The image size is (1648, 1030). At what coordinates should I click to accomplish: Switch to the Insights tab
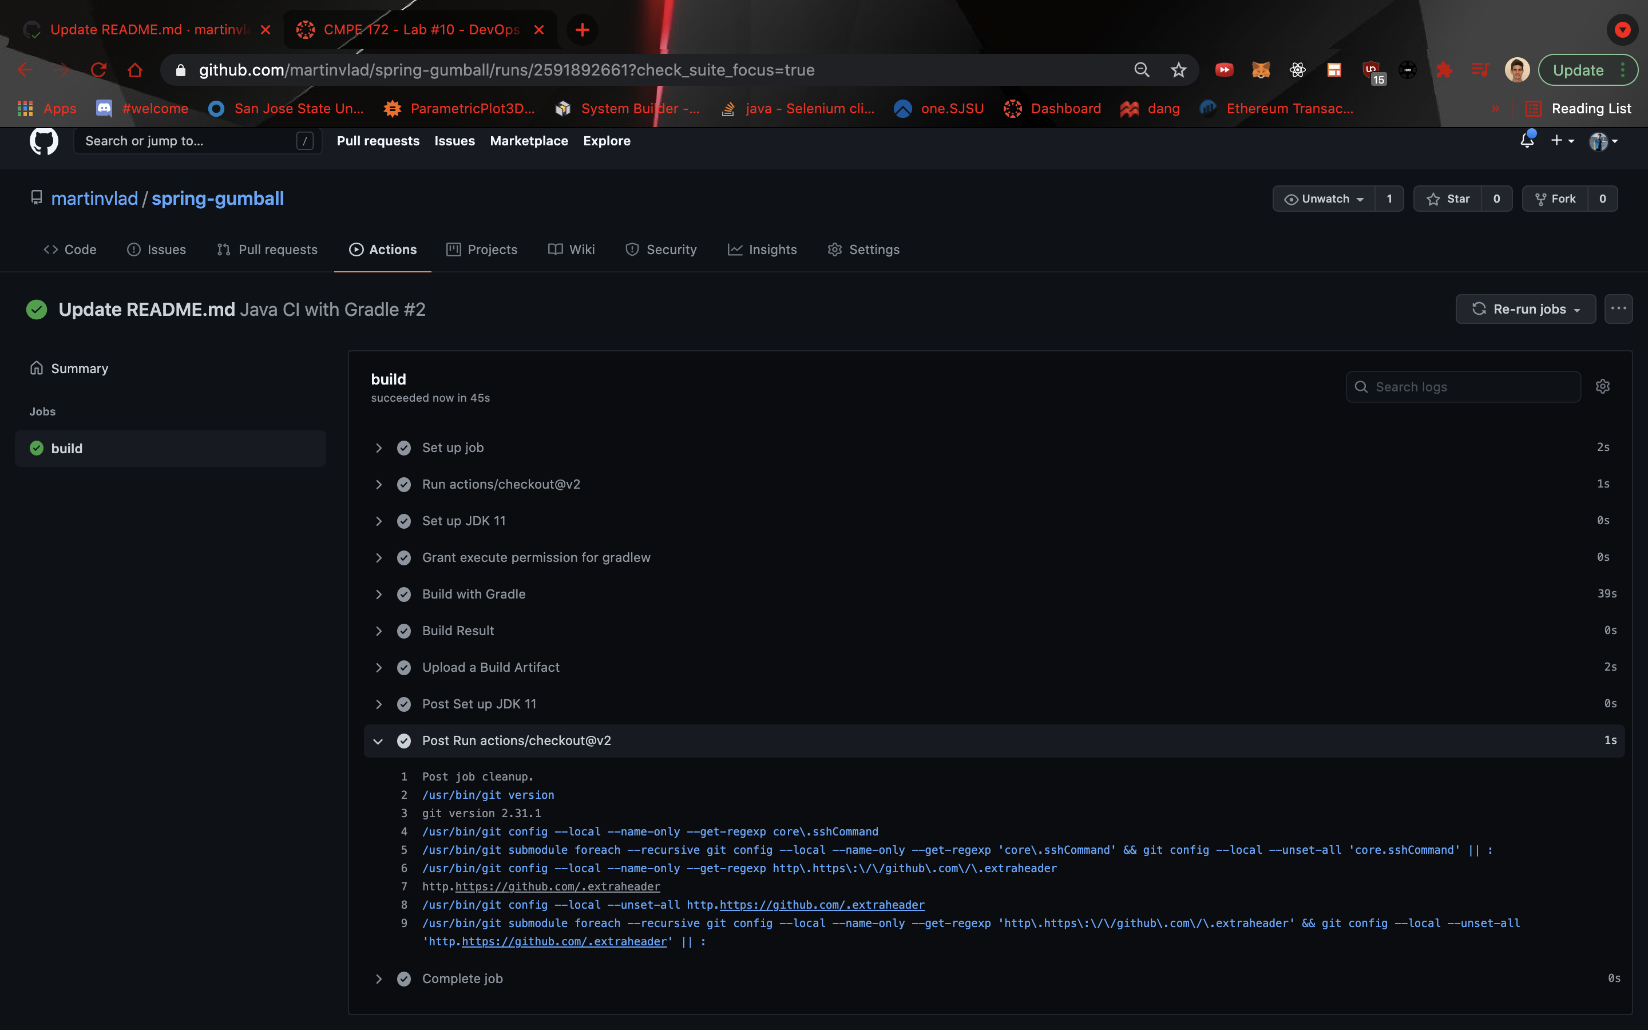pos(762,249)
